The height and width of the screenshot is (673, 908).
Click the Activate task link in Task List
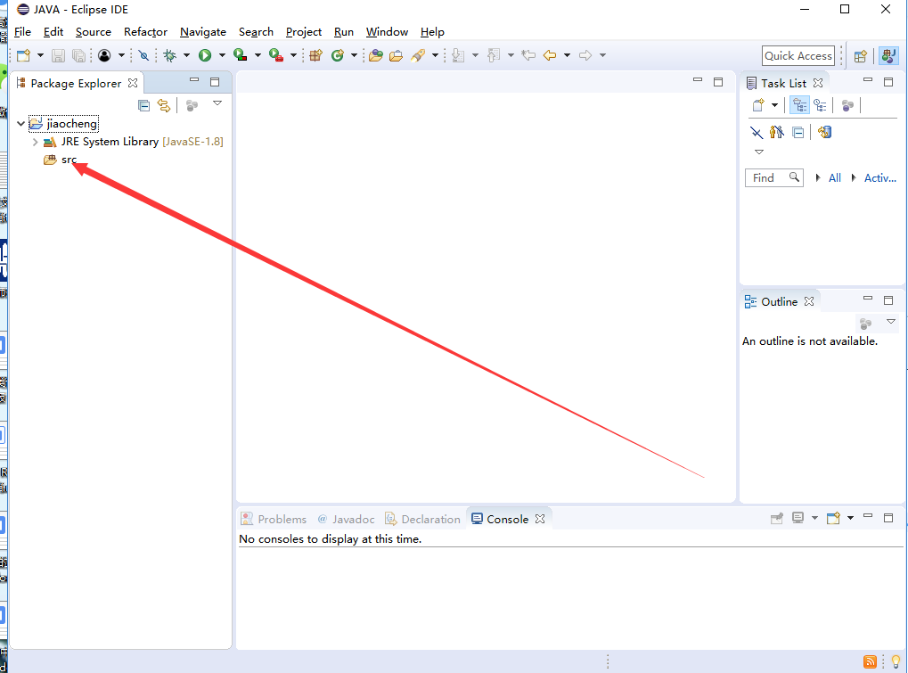point(880,178)
